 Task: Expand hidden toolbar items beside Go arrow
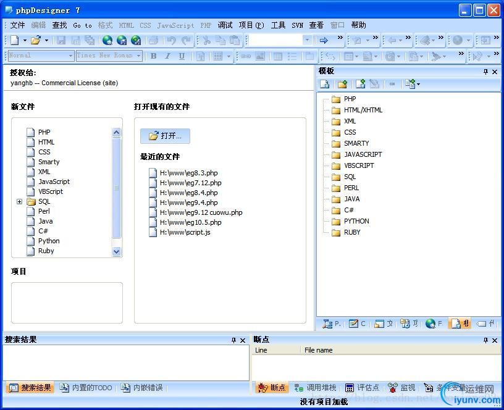pyautogui.click(x=340, y=38)
